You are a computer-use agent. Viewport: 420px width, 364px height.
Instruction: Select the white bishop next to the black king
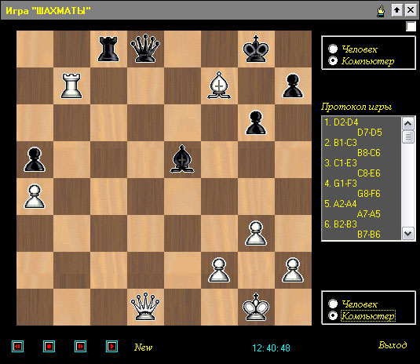pyautogui.click(x=219, y=86)
